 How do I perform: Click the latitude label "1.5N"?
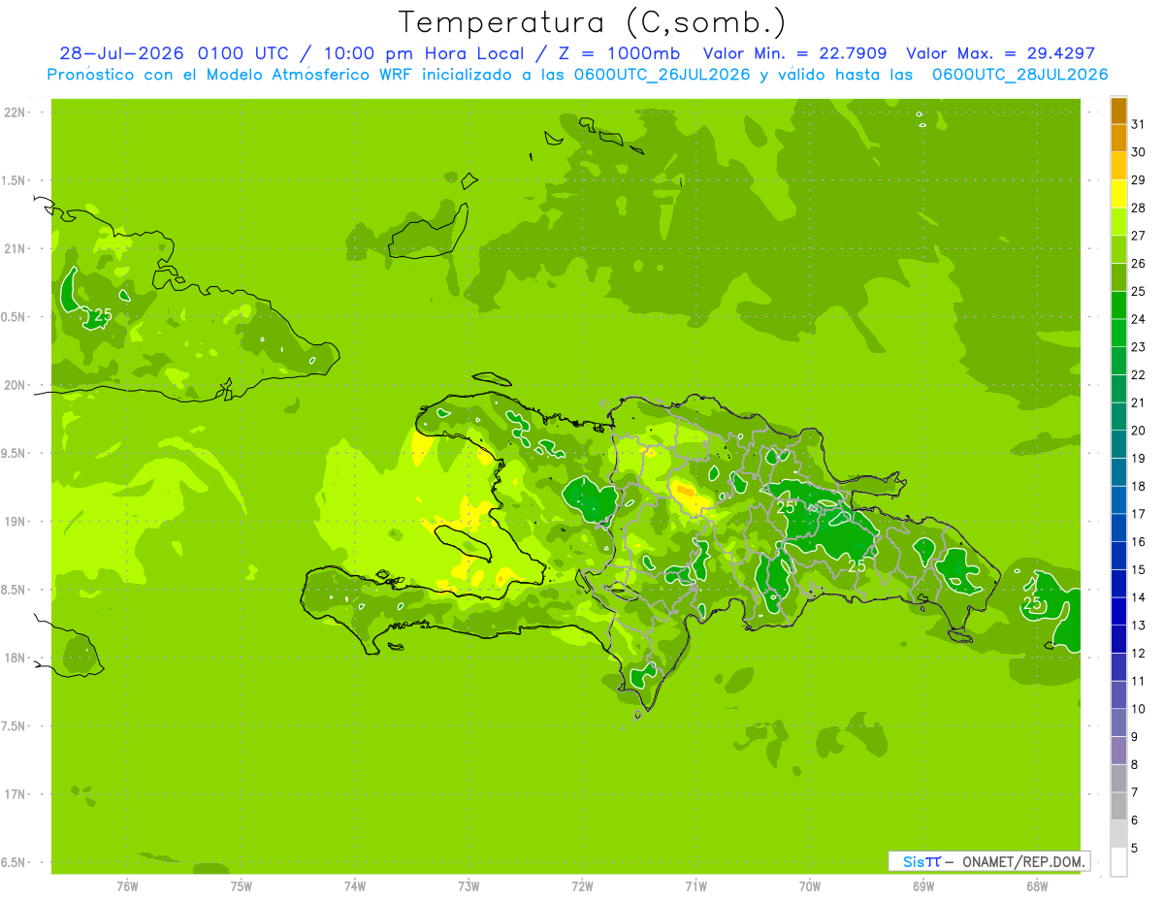click(x=14, y=180)
